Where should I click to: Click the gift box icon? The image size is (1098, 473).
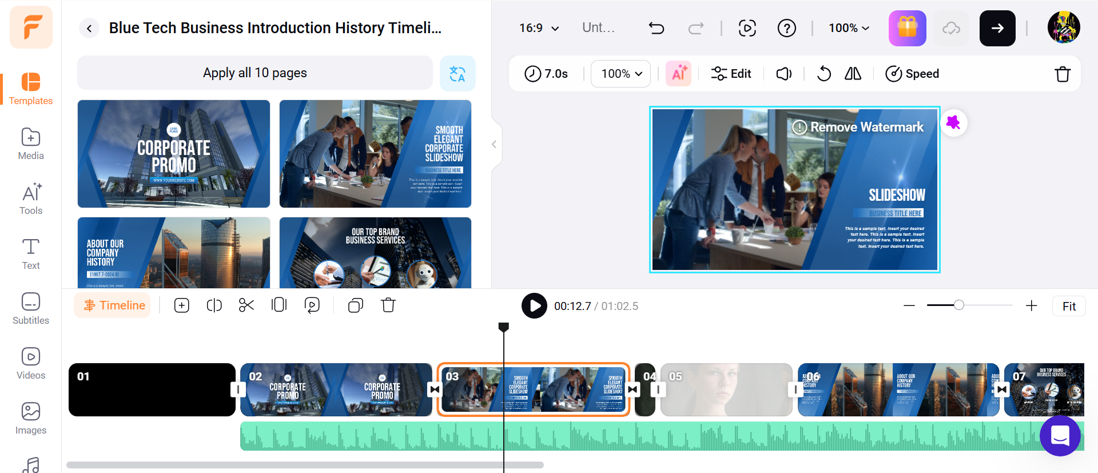tap(908, 28)
